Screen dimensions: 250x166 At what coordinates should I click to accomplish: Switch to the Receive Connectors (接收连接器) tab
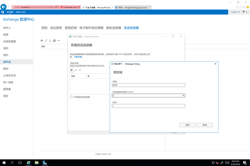point(114,28)
